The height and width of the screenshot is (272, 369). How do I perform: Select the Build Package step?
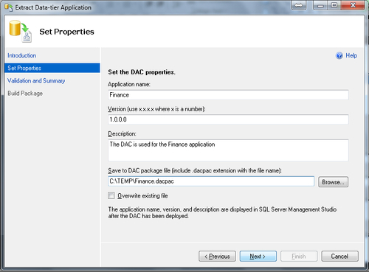pos(25,94)
